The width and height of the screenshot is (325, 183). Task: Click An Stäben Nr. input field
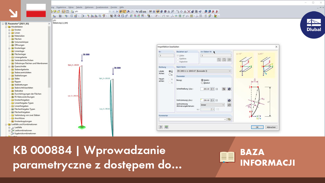coord(216,56)
